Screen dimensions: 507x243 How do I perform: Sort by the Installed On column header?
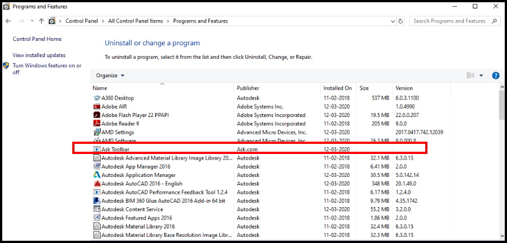(x=338, y=88)
